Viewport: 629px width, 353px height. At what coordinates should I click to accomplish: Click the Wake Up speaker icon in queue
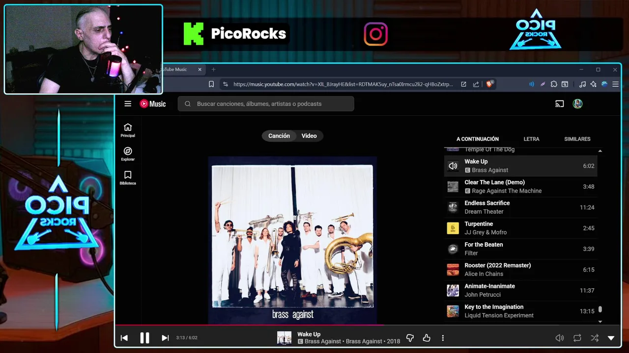(453, 166)
